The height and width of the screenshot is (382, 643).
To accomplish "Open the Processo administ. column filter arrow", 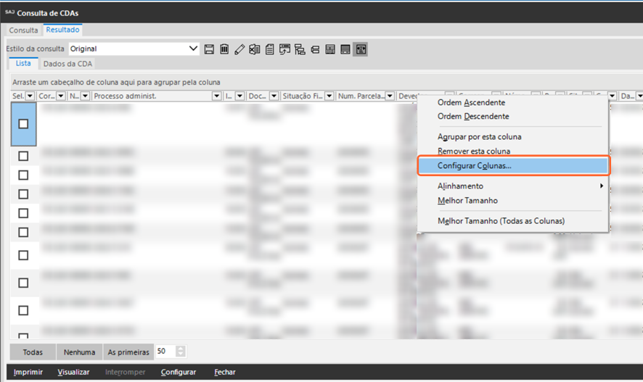I will (x=216, y=96).
